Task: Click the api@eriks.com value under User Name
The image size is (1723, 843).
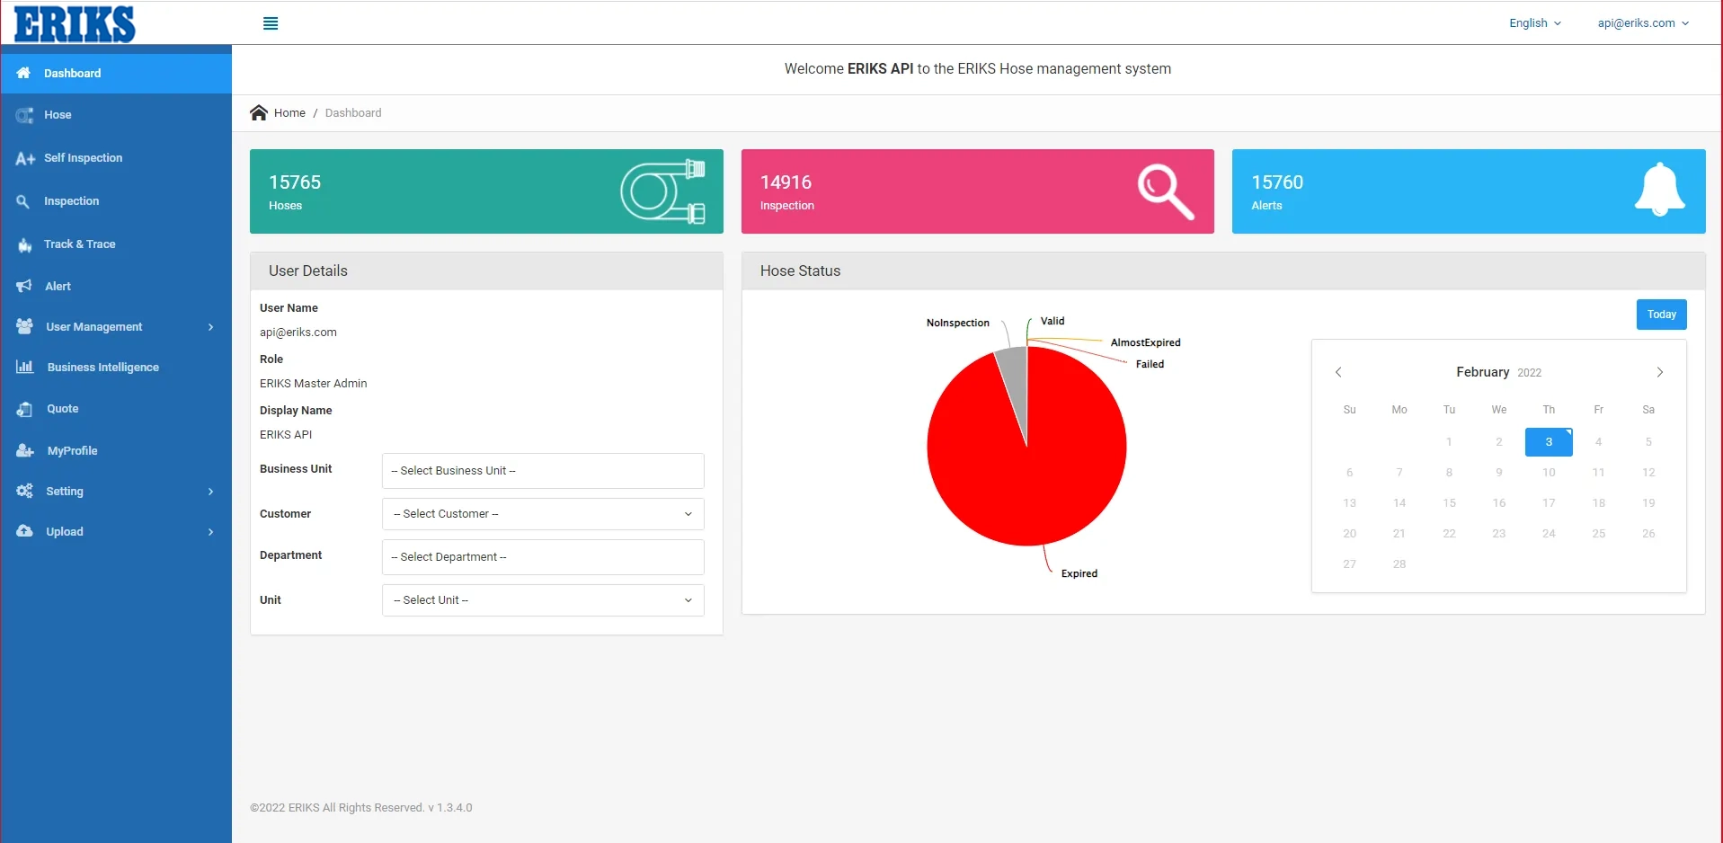Action: coord(298,333)
